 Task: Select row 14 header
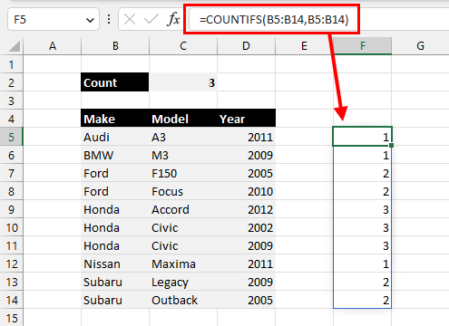[12, 300]
